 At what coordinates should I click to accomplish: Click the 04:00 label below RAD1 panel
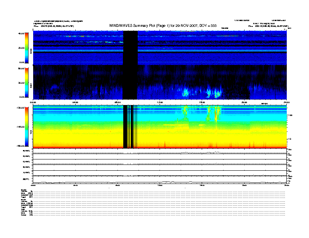pyautogui.click(x=75, y=102)
